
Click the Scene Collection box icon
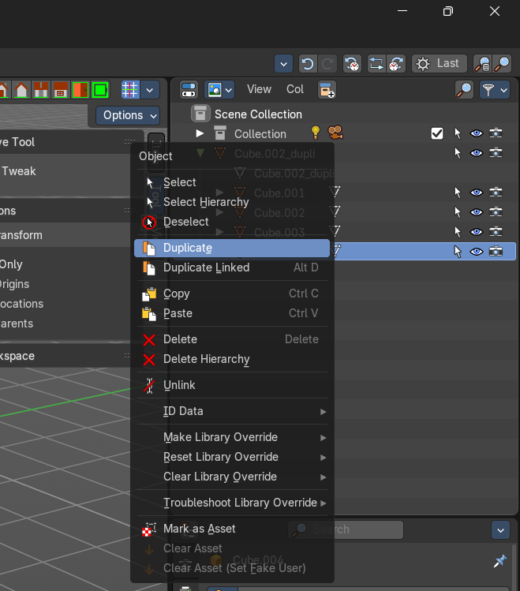pyautogui.click(x=200, y=114)
